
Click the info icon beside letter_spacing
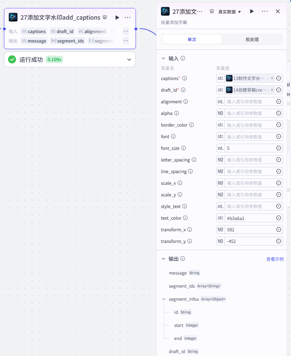[194, 160]
